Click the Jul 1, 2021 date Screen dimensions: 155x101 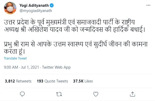tap(30, 67)
